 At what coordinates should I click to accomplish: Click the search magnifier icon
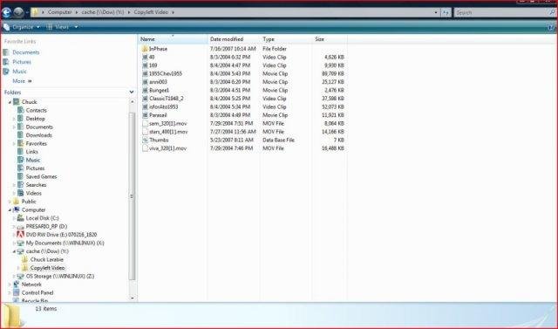[x=552, y=12]
